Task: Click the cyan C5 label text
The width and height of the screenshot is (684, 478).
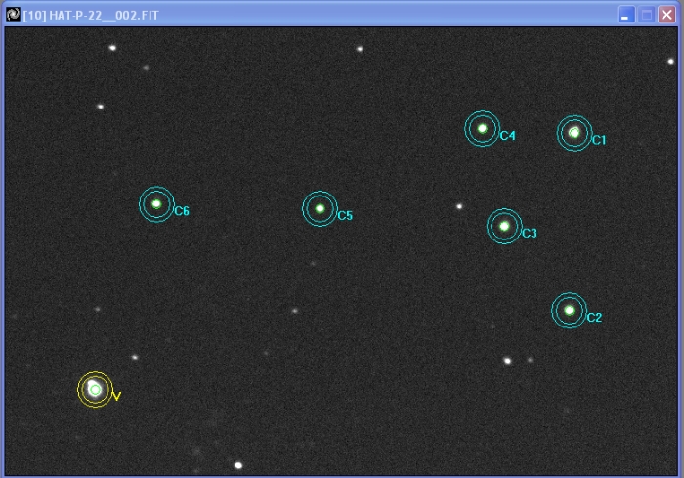Action: point(345,216)
